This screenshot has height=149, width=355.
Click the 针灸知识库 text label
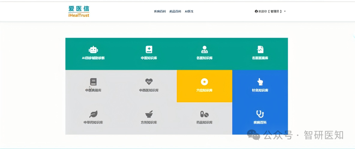point(260,90)
